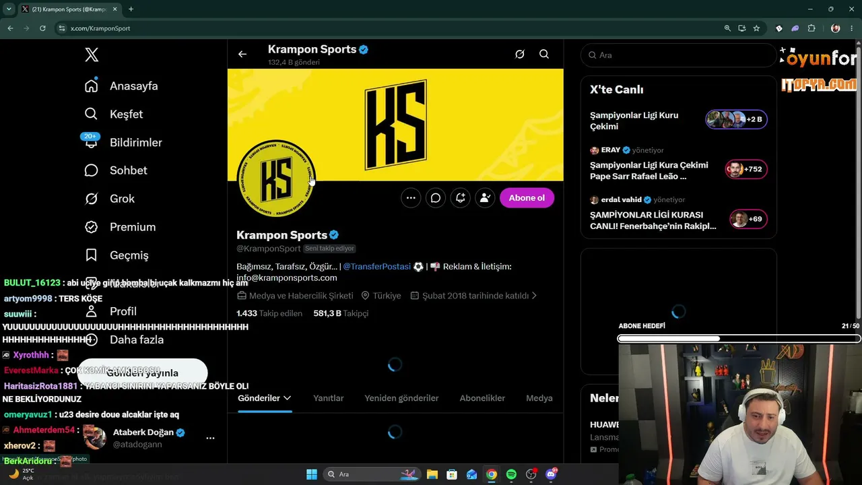Open the yellow KS banner image
862x485 pixels.
point(395,125)
